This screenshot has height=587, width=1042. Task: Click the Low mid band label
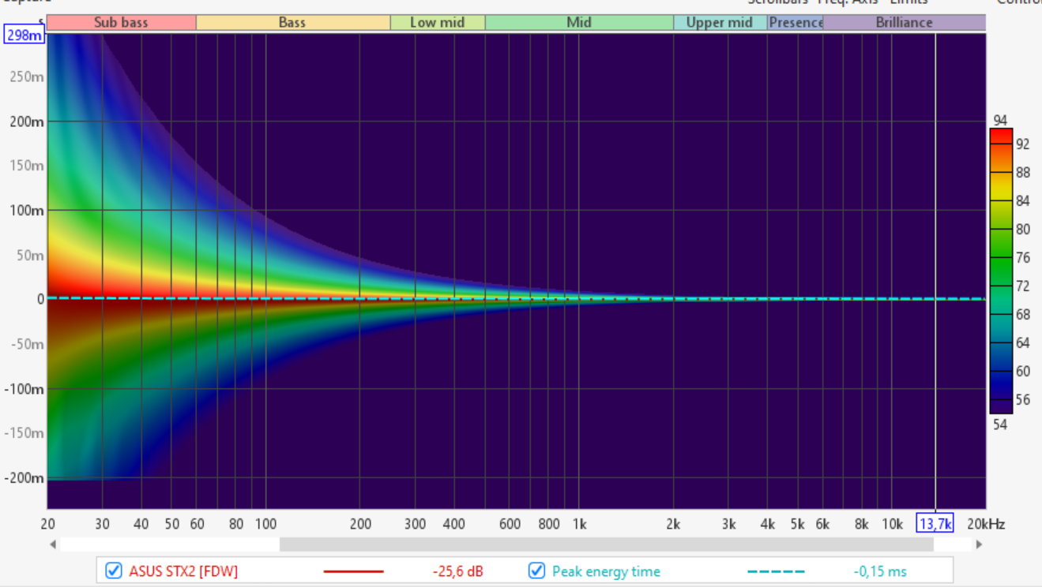(438, 22)
